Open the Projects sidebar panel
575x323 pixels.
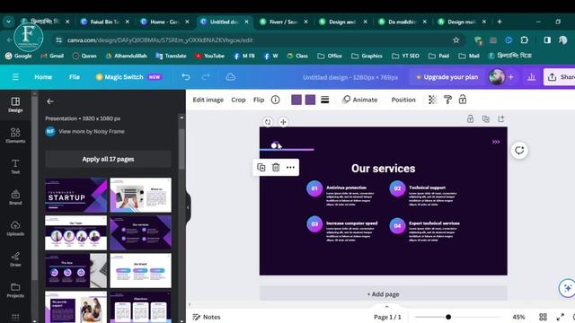point(15,290)
